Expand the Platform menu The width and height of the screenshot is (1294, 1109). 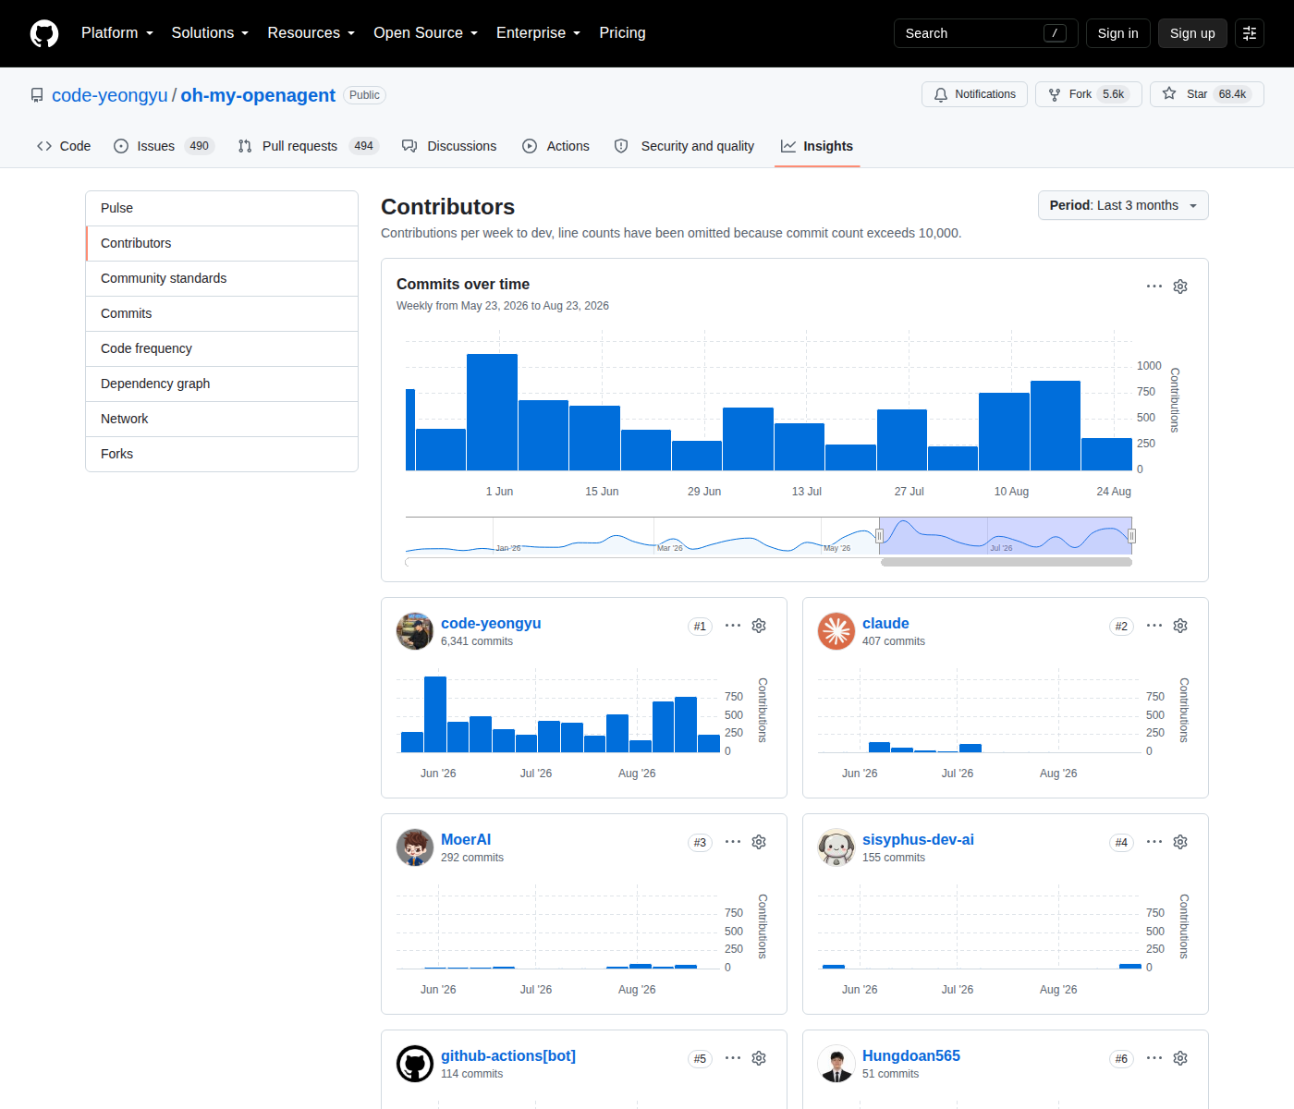pos(117,33)
